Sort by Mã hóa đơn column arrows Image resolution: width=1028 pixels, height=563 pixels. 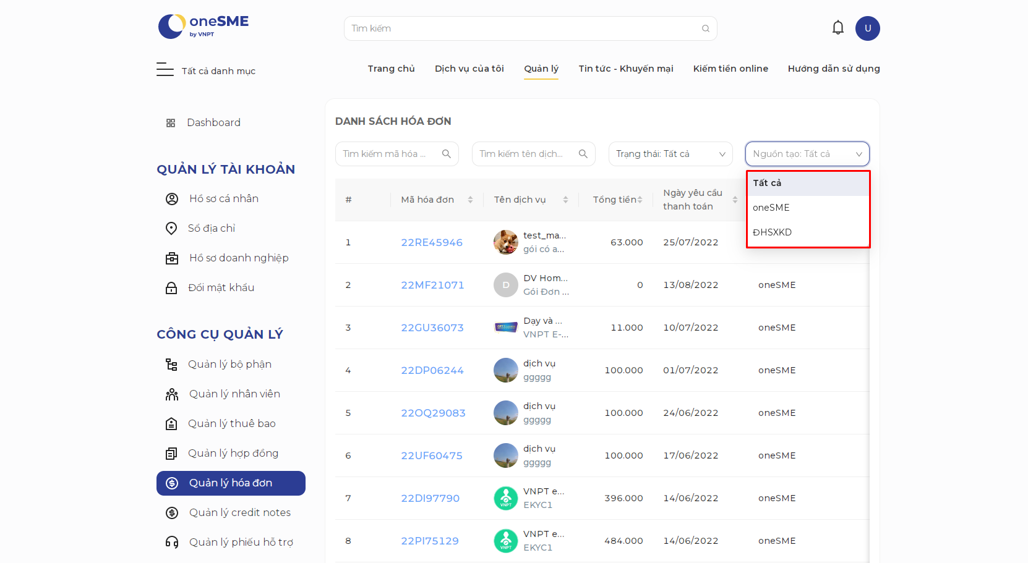tap(470, 200)
